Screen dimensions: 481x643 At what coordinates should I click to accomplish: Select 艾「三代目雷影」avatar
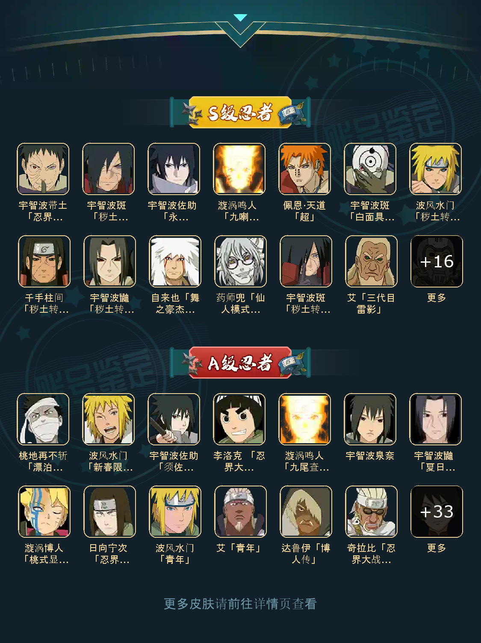pyautogui.click(x=371, y=261)
